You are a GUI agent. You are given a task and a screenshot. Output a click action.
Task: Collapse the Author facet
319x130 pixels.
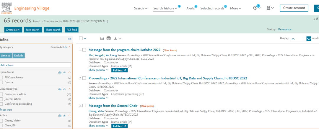69,116
